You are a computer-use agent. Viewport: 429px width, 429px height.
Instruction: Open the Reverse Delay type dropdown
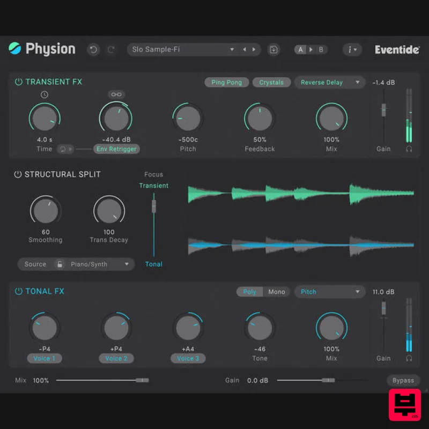[330, 82]
